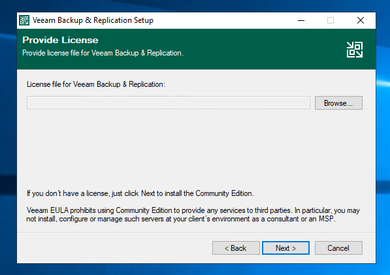
Task: Close the Veeam Backup & Replication Setup window
Action: (x=361, y=20)
